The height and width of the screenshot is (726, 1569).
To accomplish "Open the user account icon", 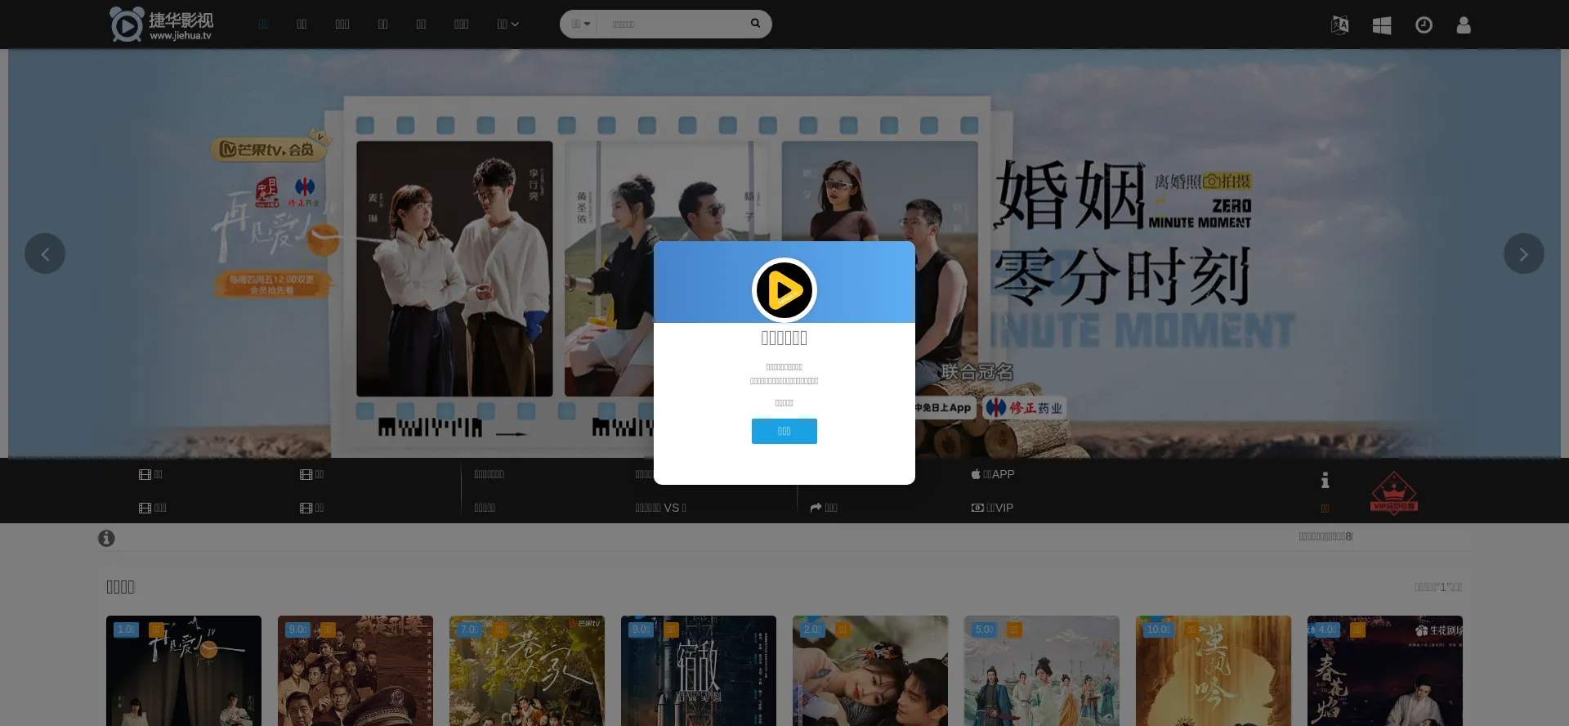I will pos(1464,25).
